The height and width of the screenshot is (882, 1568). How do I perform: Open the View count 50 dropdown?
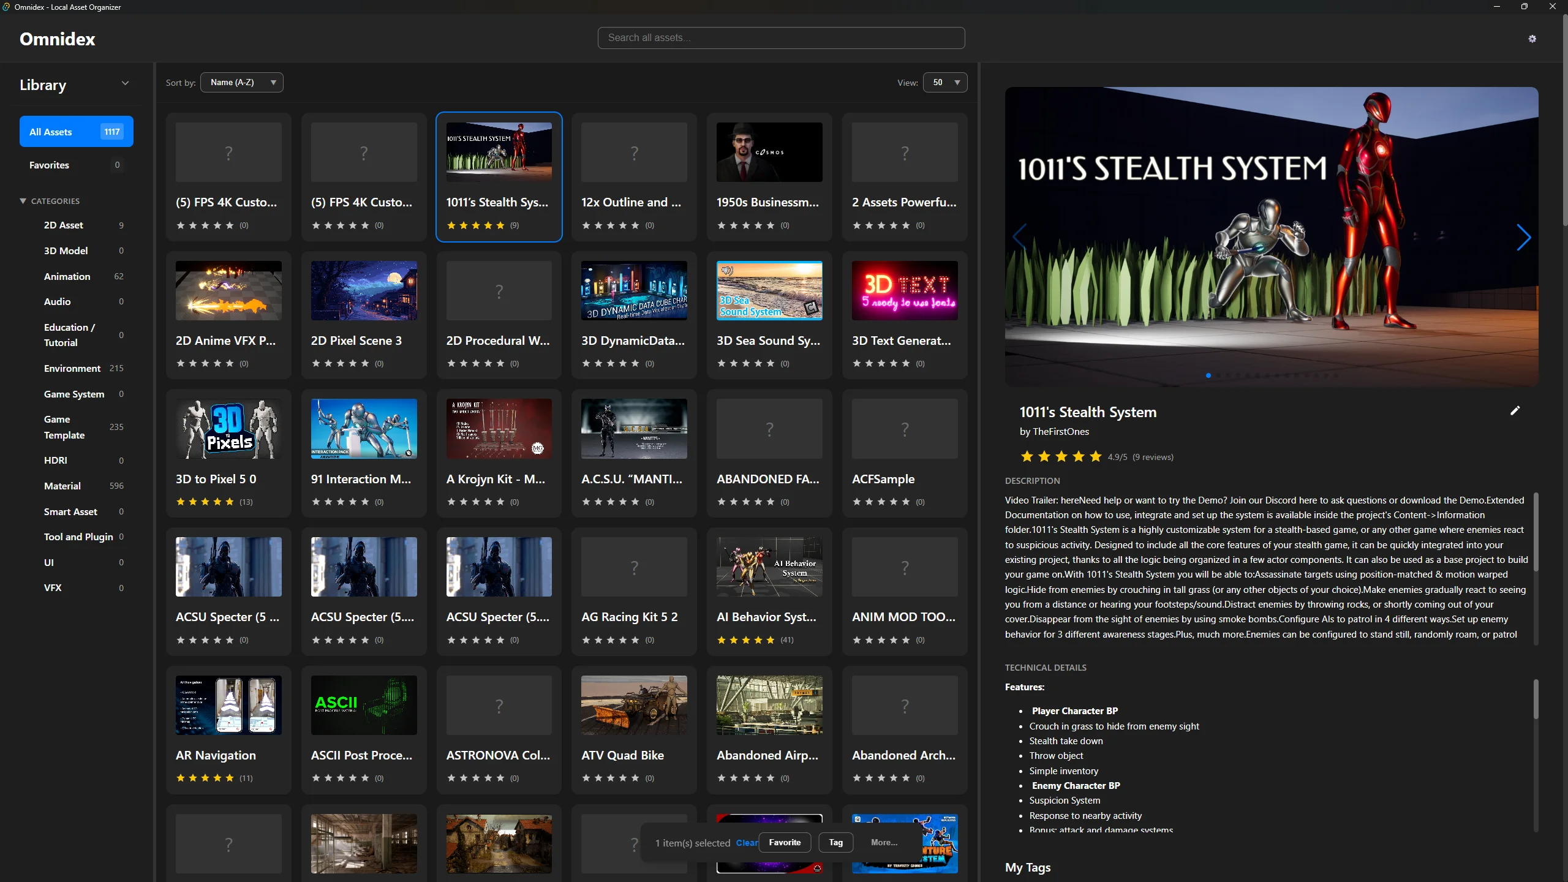coord(945,82)
